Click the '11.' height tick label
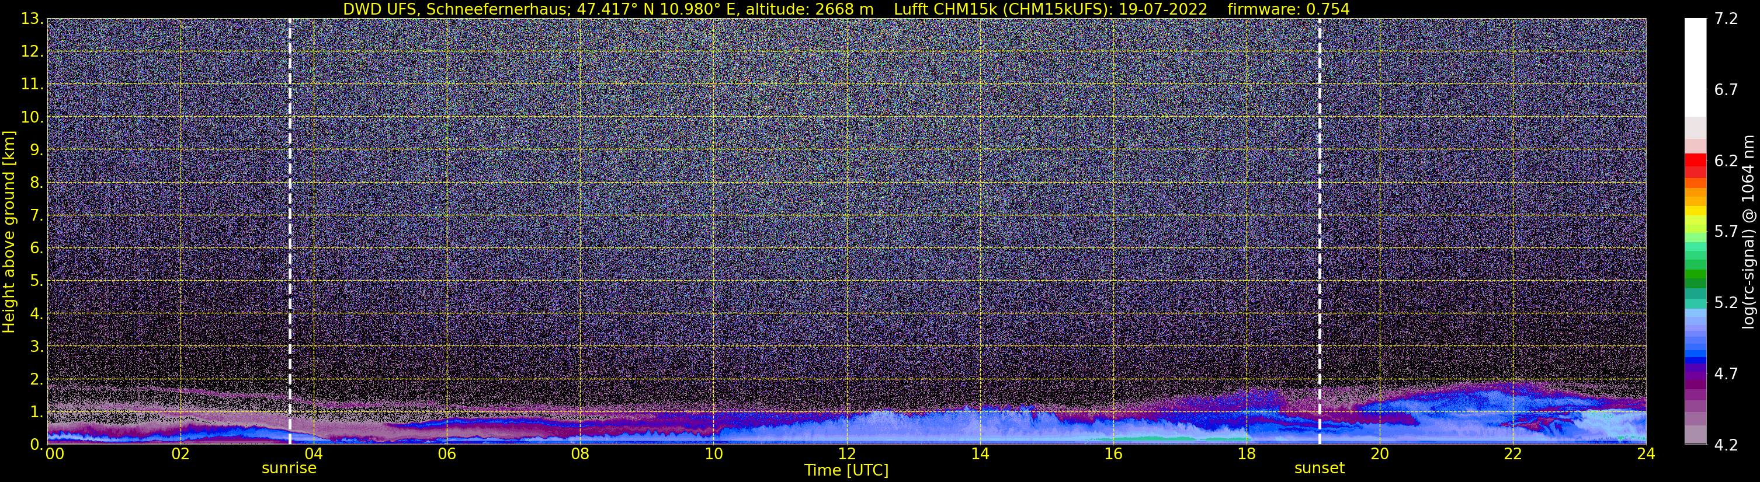1760x482 pixels. (x=32, y=84)
